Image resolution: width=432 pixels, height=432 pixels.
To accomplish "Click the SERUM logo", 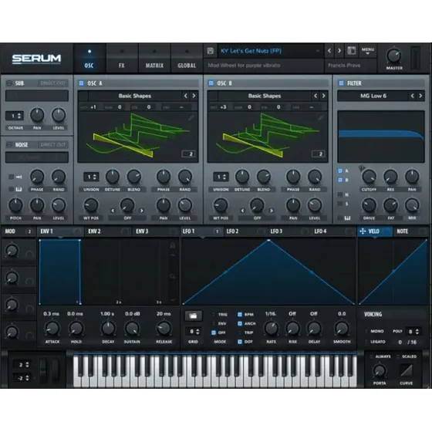I will pos(36,59).
